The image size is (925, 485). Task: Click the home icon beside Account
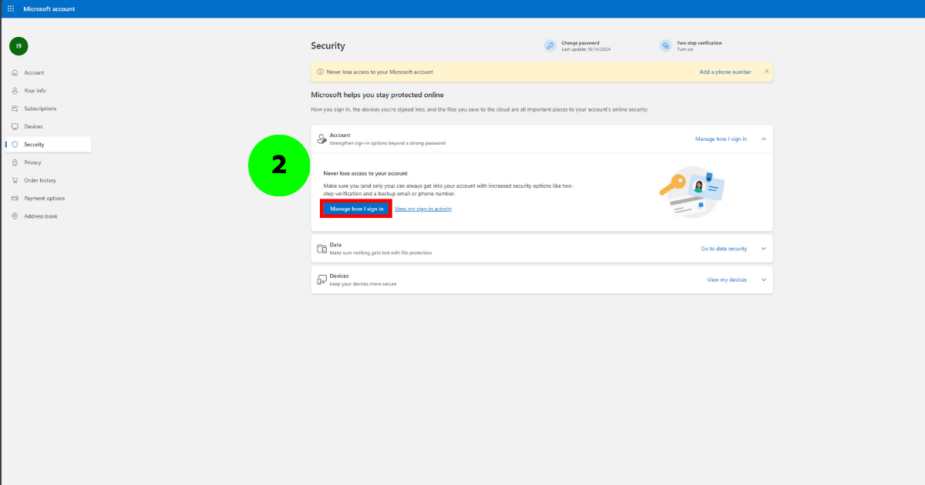point(15,72)
